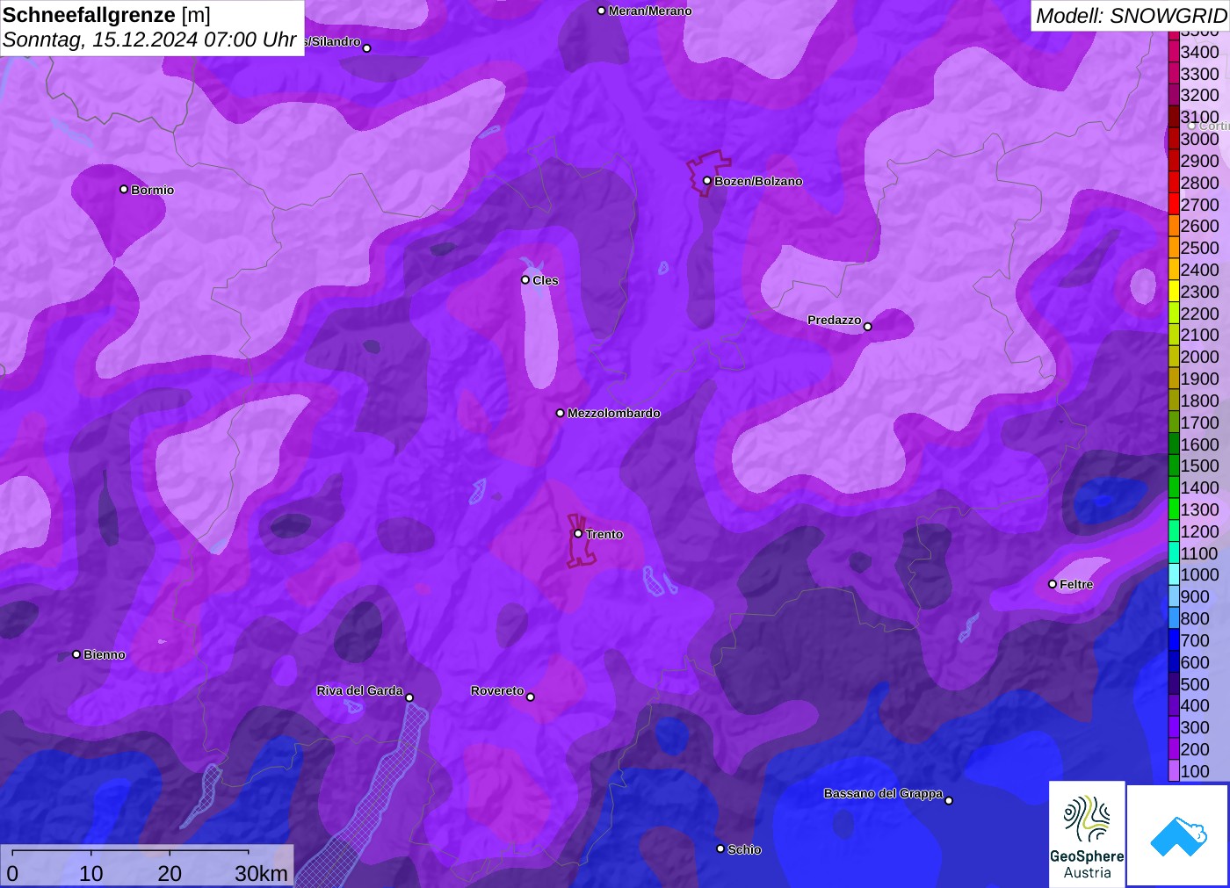Choose the 3400 m magenta legend swatch
This screenshot has width=1230, height=888.
coord(1174,52)
